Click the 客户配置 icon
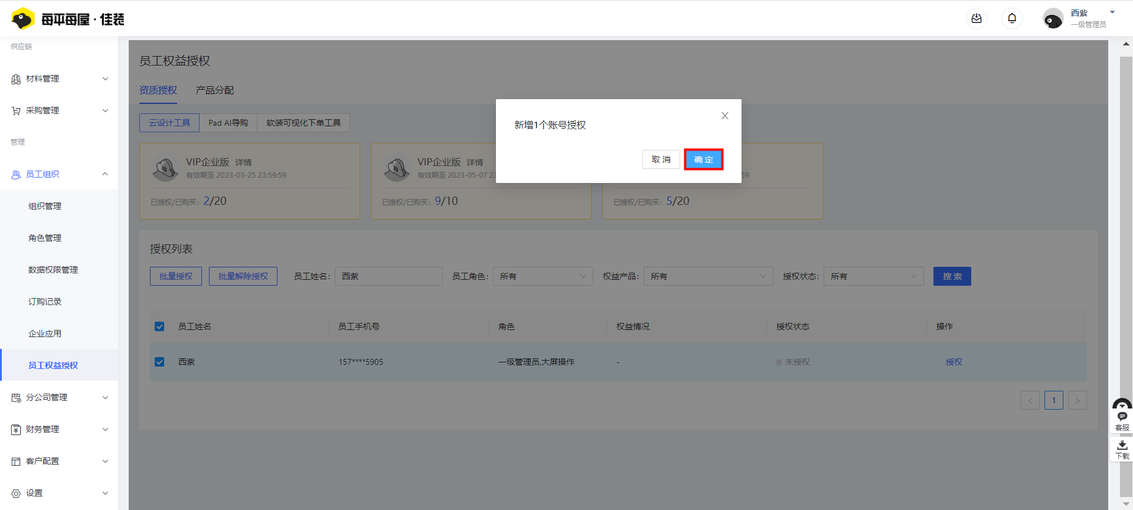 tap(16, 462)
